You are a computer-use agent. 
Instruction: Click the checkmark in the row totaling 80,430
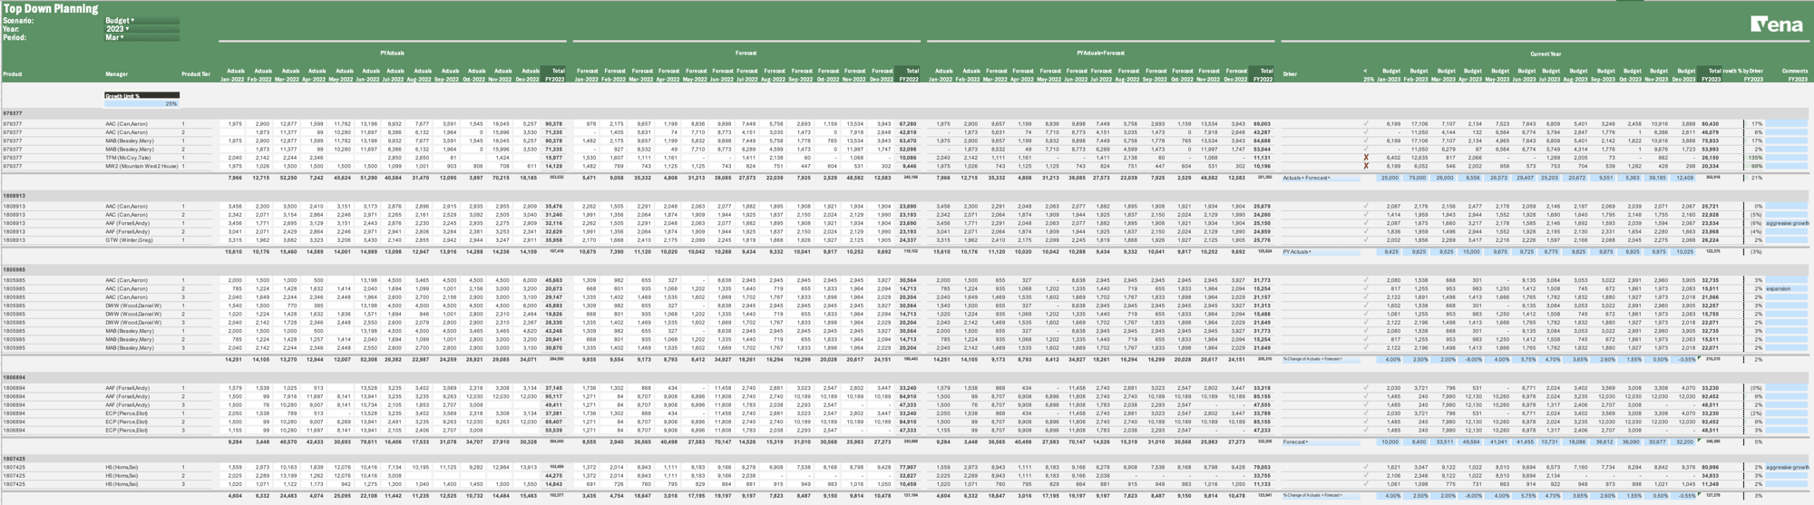pos(1366,124)
